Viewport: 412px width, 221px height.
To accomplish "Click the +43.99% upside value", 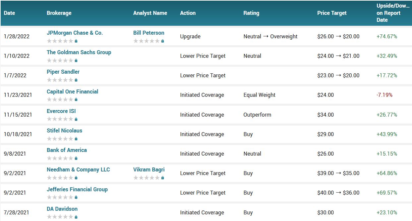I will [x=387, y=134].
